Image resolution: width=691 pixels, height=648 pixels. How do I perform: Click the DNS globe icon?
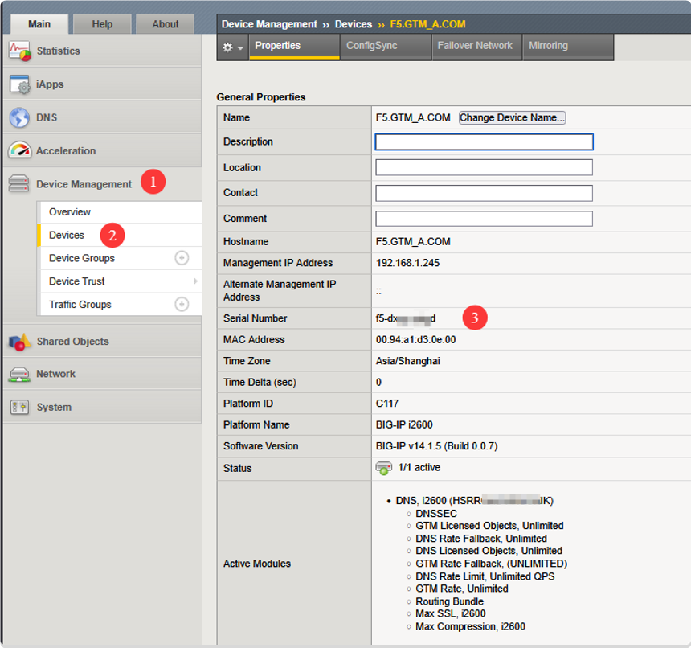[x=20, y=117]
